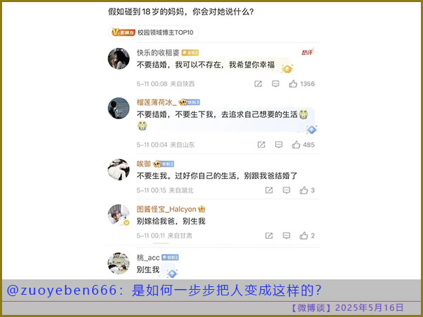Screen dimensions: 423x317
Task: Share the 00:15 comment from 湖北
Action: [x=269, y=190]
